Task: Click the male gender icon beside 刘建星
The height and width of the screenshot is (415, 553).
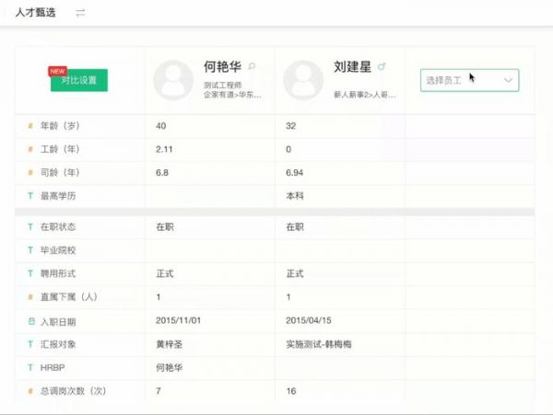Action: 382,66
